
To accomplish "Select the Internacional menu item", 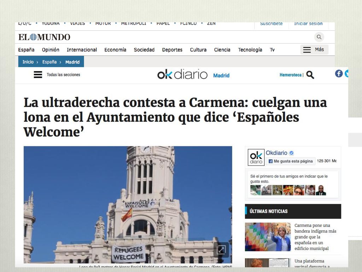I will (82, 50).
